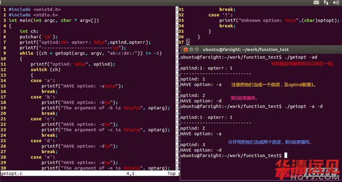Click the terminal title bar text

click(246, 50)
